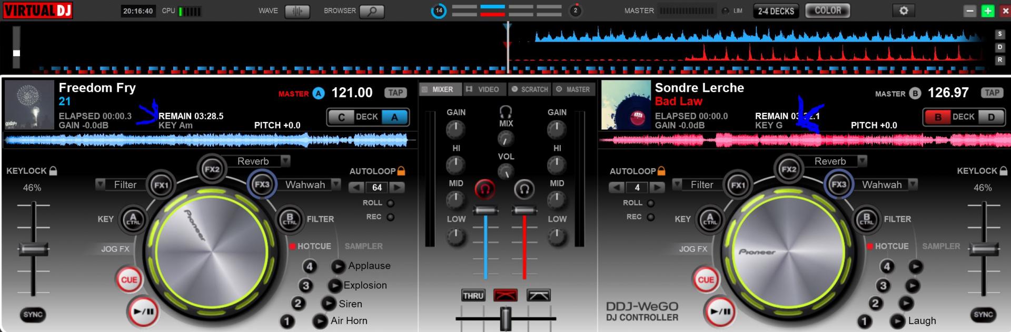Open the left deck Filter effect dropdown
This screenshot has width=1011, height=332.
click(x=100, y=184)
